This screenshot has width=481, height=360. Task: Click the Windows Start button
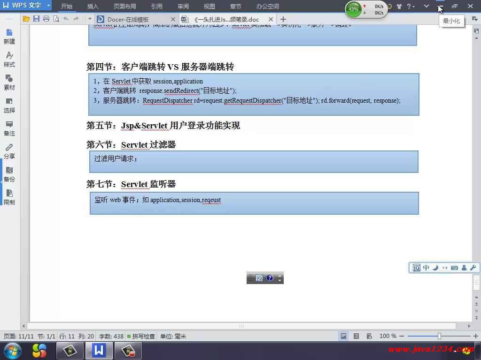pos(13,350)
